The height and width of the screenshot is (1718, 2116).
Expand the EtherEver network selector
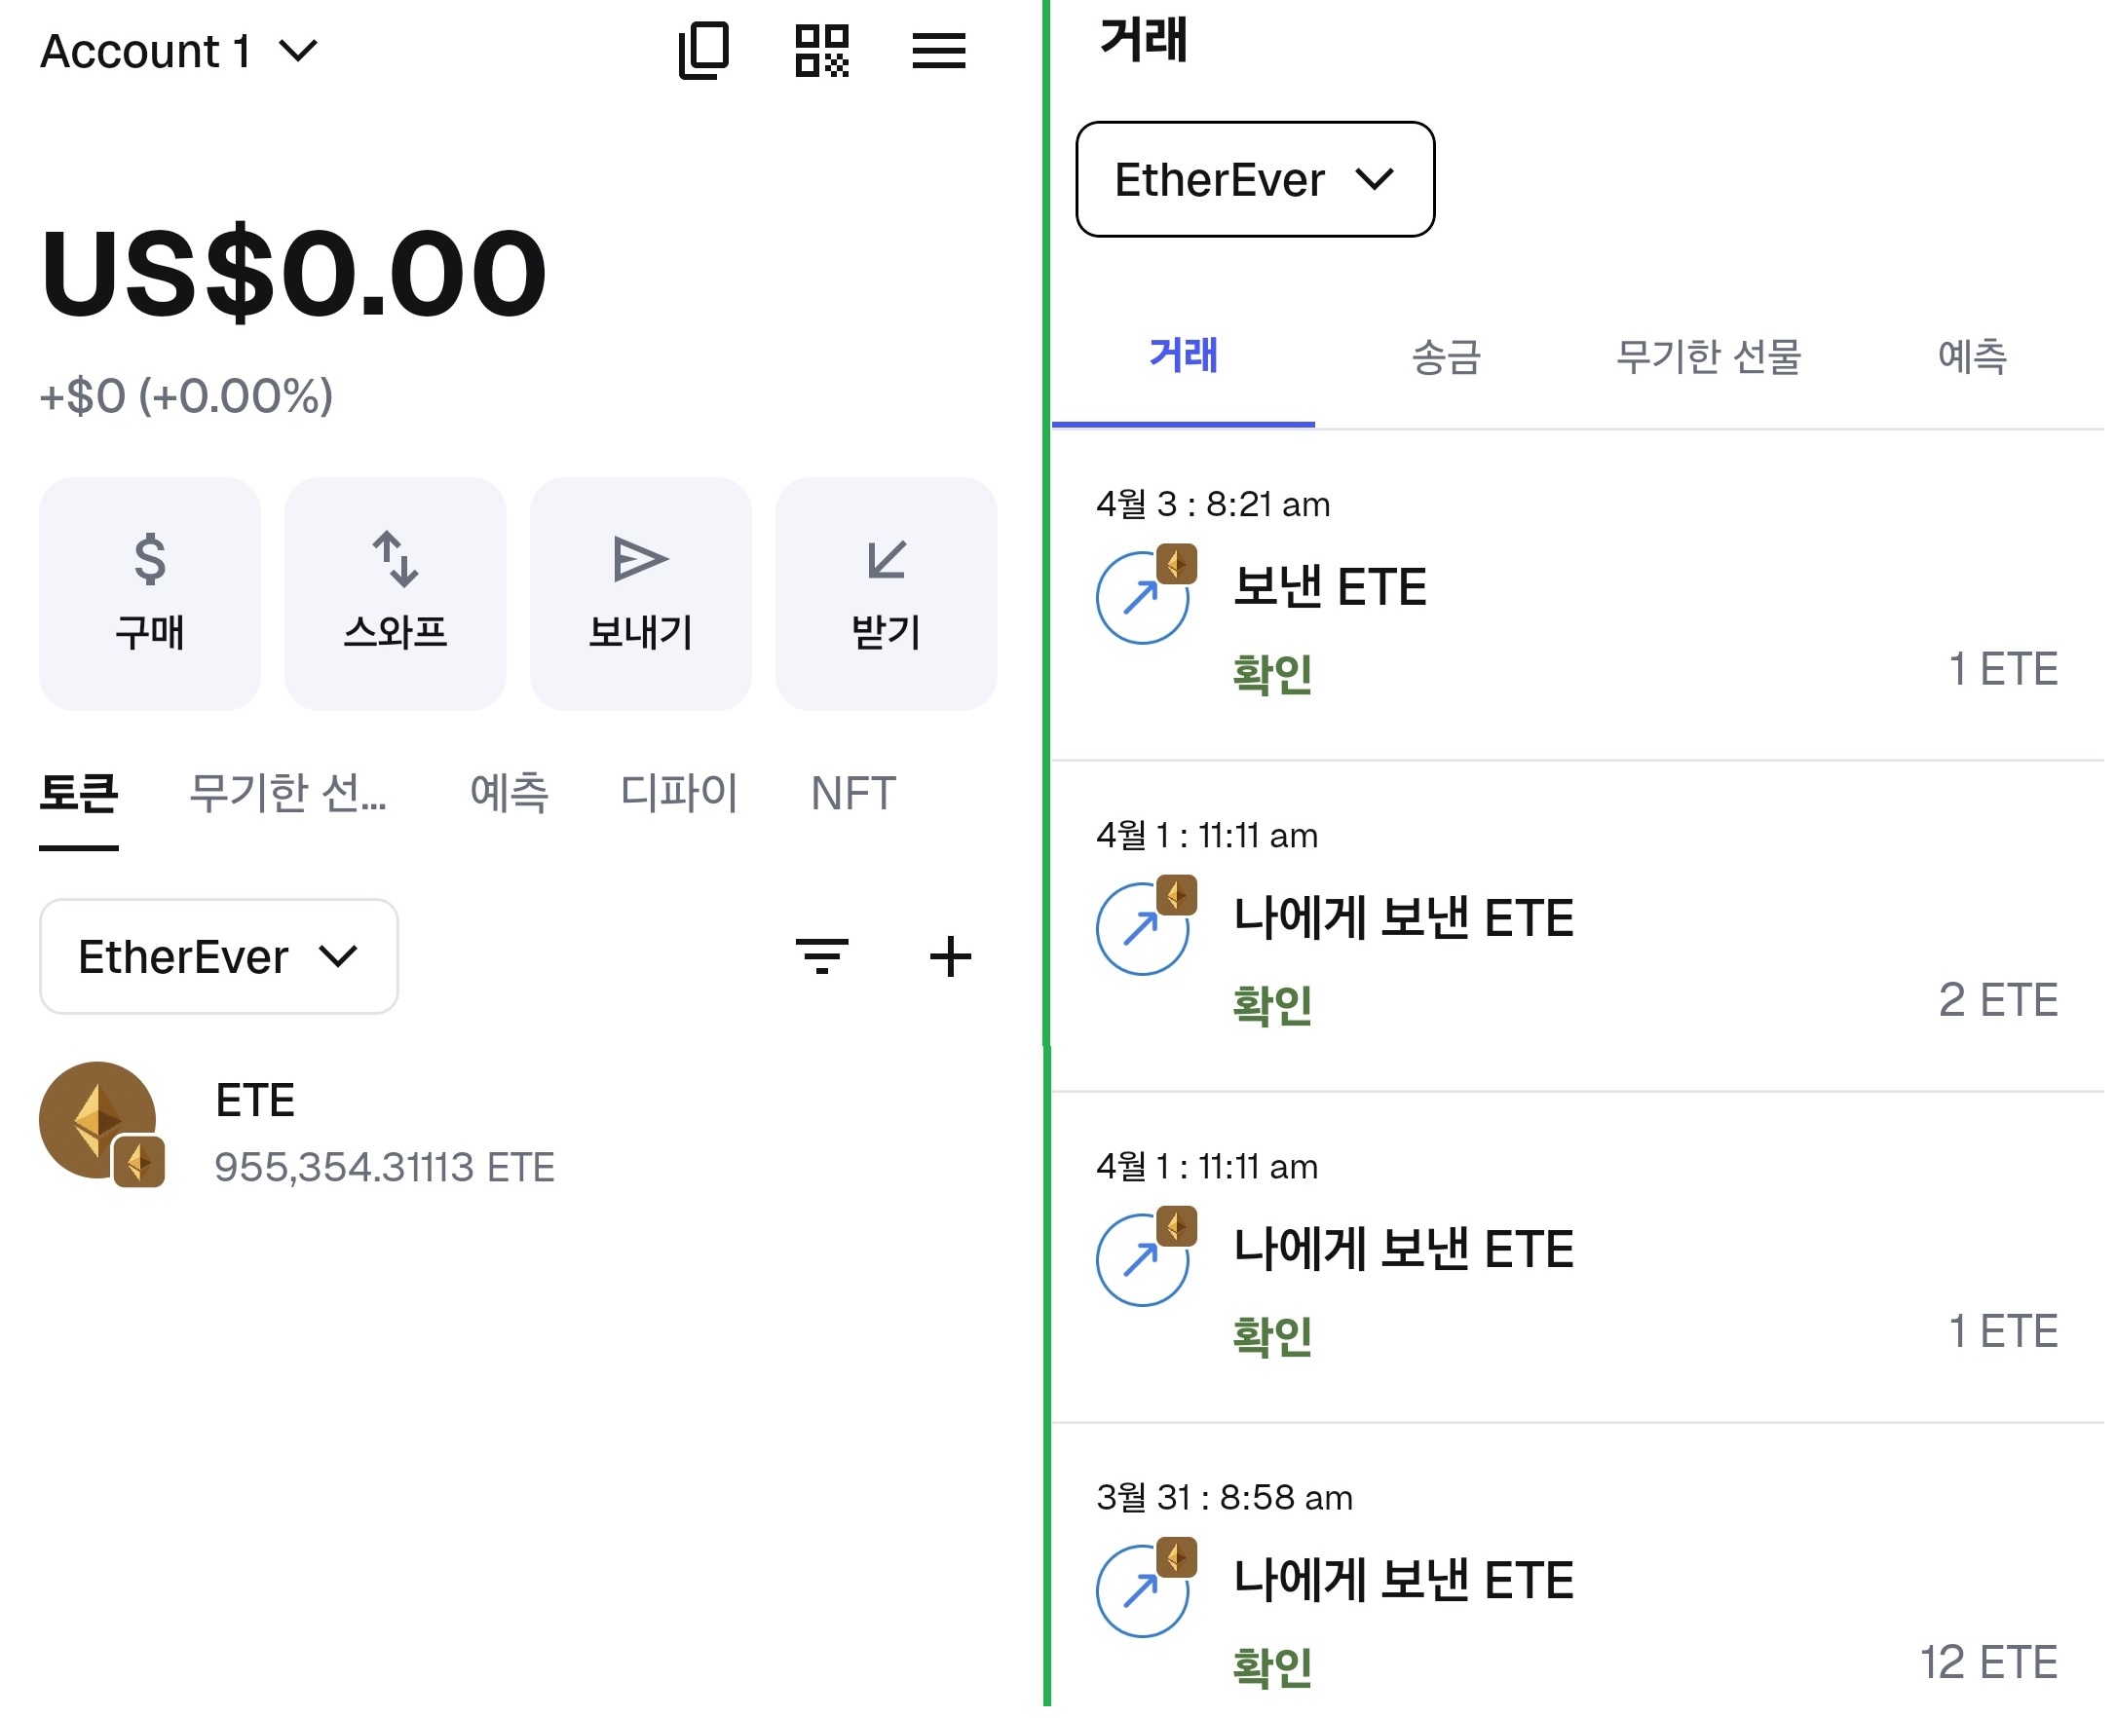point(217,956)
